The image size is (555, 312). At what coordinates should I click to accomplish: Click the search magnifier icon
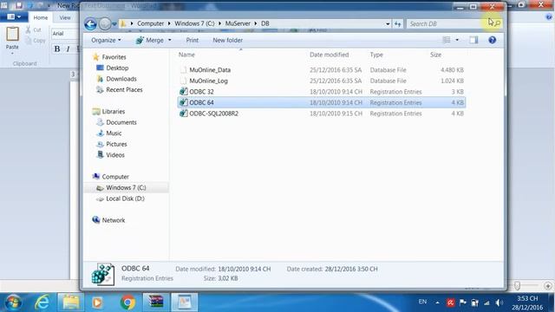pos(497,23)
